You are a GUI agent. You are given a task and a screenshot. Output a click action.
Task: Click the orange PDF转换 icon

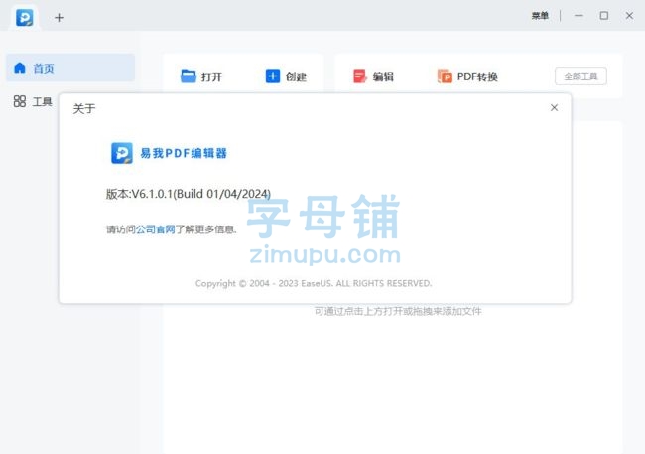coord(445,76)
